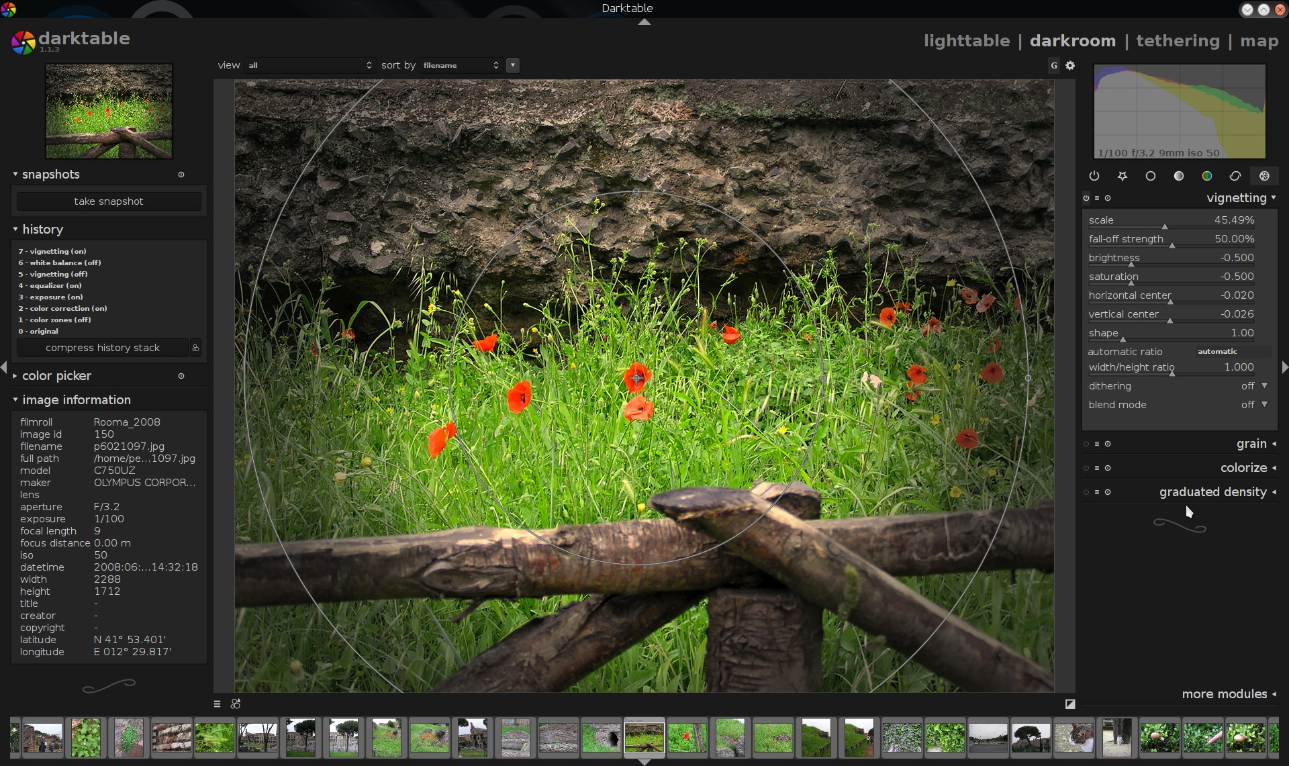Click the take snapshot button
1289x766 pixels.
tap(109, 201)
